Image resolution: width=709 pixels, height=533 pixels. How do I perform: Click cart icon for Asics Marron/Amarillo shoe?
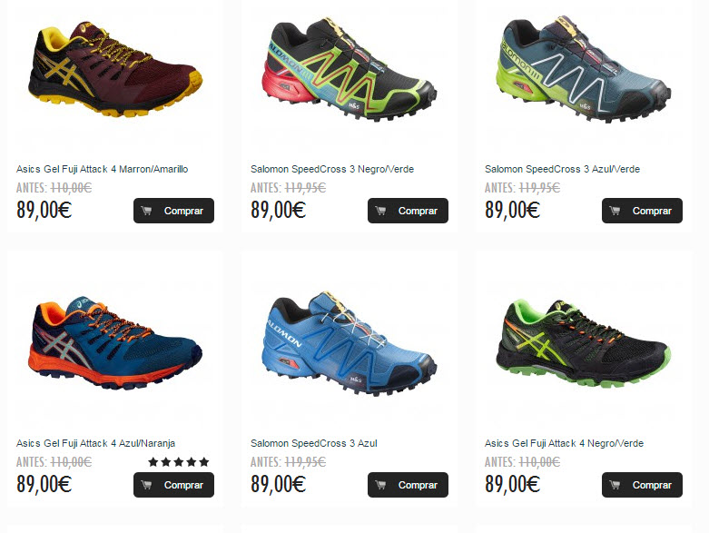pos(146,211)
